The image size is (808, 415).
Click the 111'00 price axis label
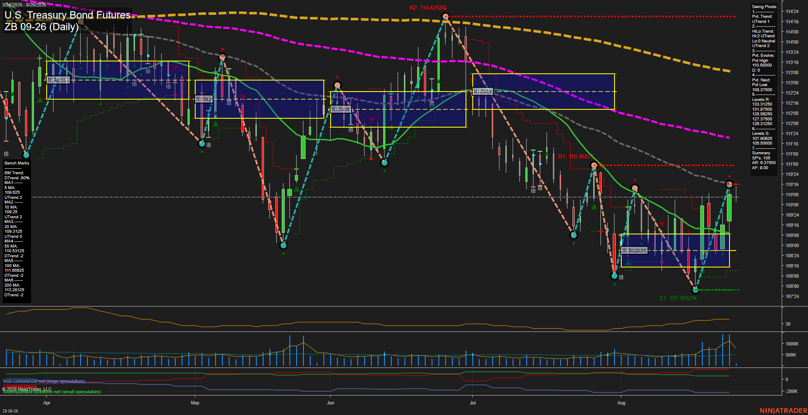pos(792,164)
